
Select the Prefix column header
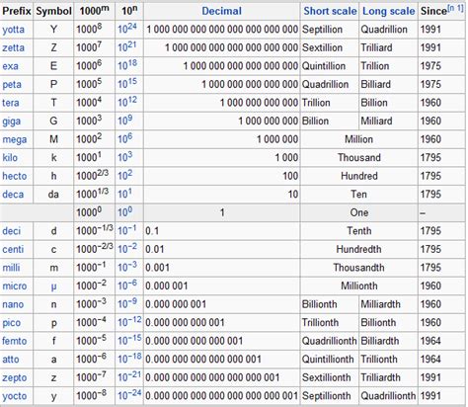click(17, 11)
